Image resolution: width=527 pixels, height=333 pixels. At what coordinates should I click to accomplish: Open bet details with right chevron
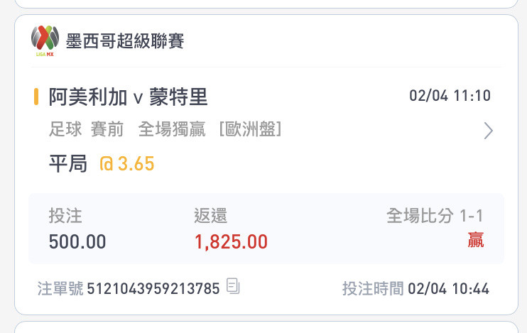tap(489, 131)
